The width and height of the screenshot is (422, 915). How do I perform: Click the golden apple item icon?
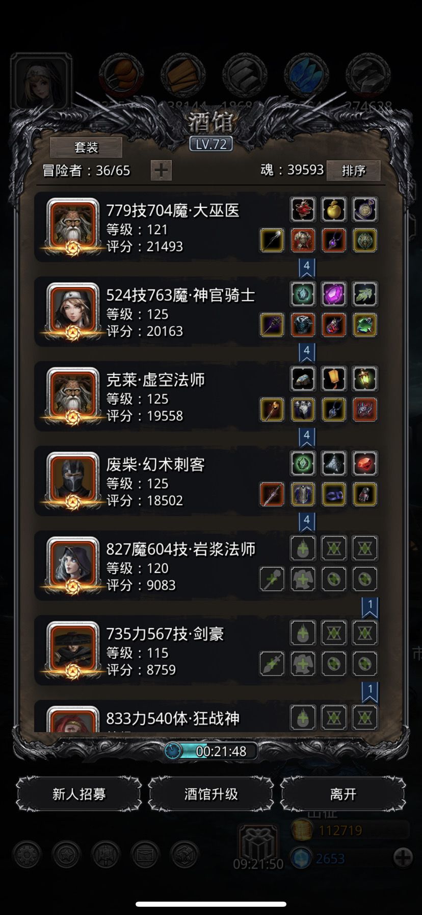click(x=334, y=209)
